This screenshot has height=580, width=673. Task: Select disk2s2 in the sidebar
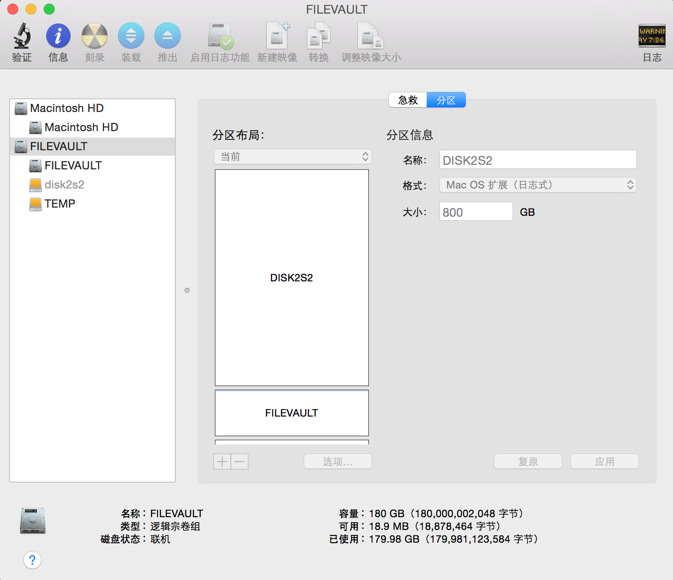pos(92,185)
